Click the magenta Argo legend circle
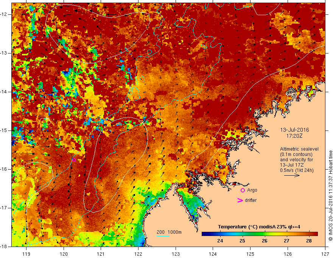This screenshot has width=333, height=258. [x=243, y=190]
